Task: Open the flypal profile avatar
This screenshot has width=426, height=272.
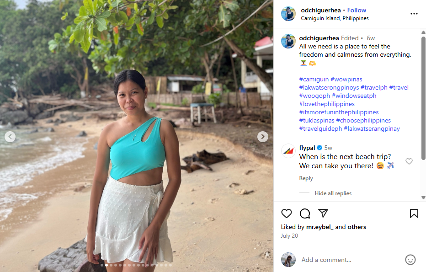Action: tap(288, 151)
